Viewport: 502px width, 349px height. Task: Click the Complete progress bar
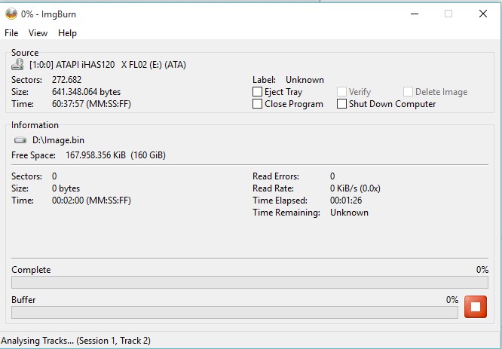pos(249,283)
